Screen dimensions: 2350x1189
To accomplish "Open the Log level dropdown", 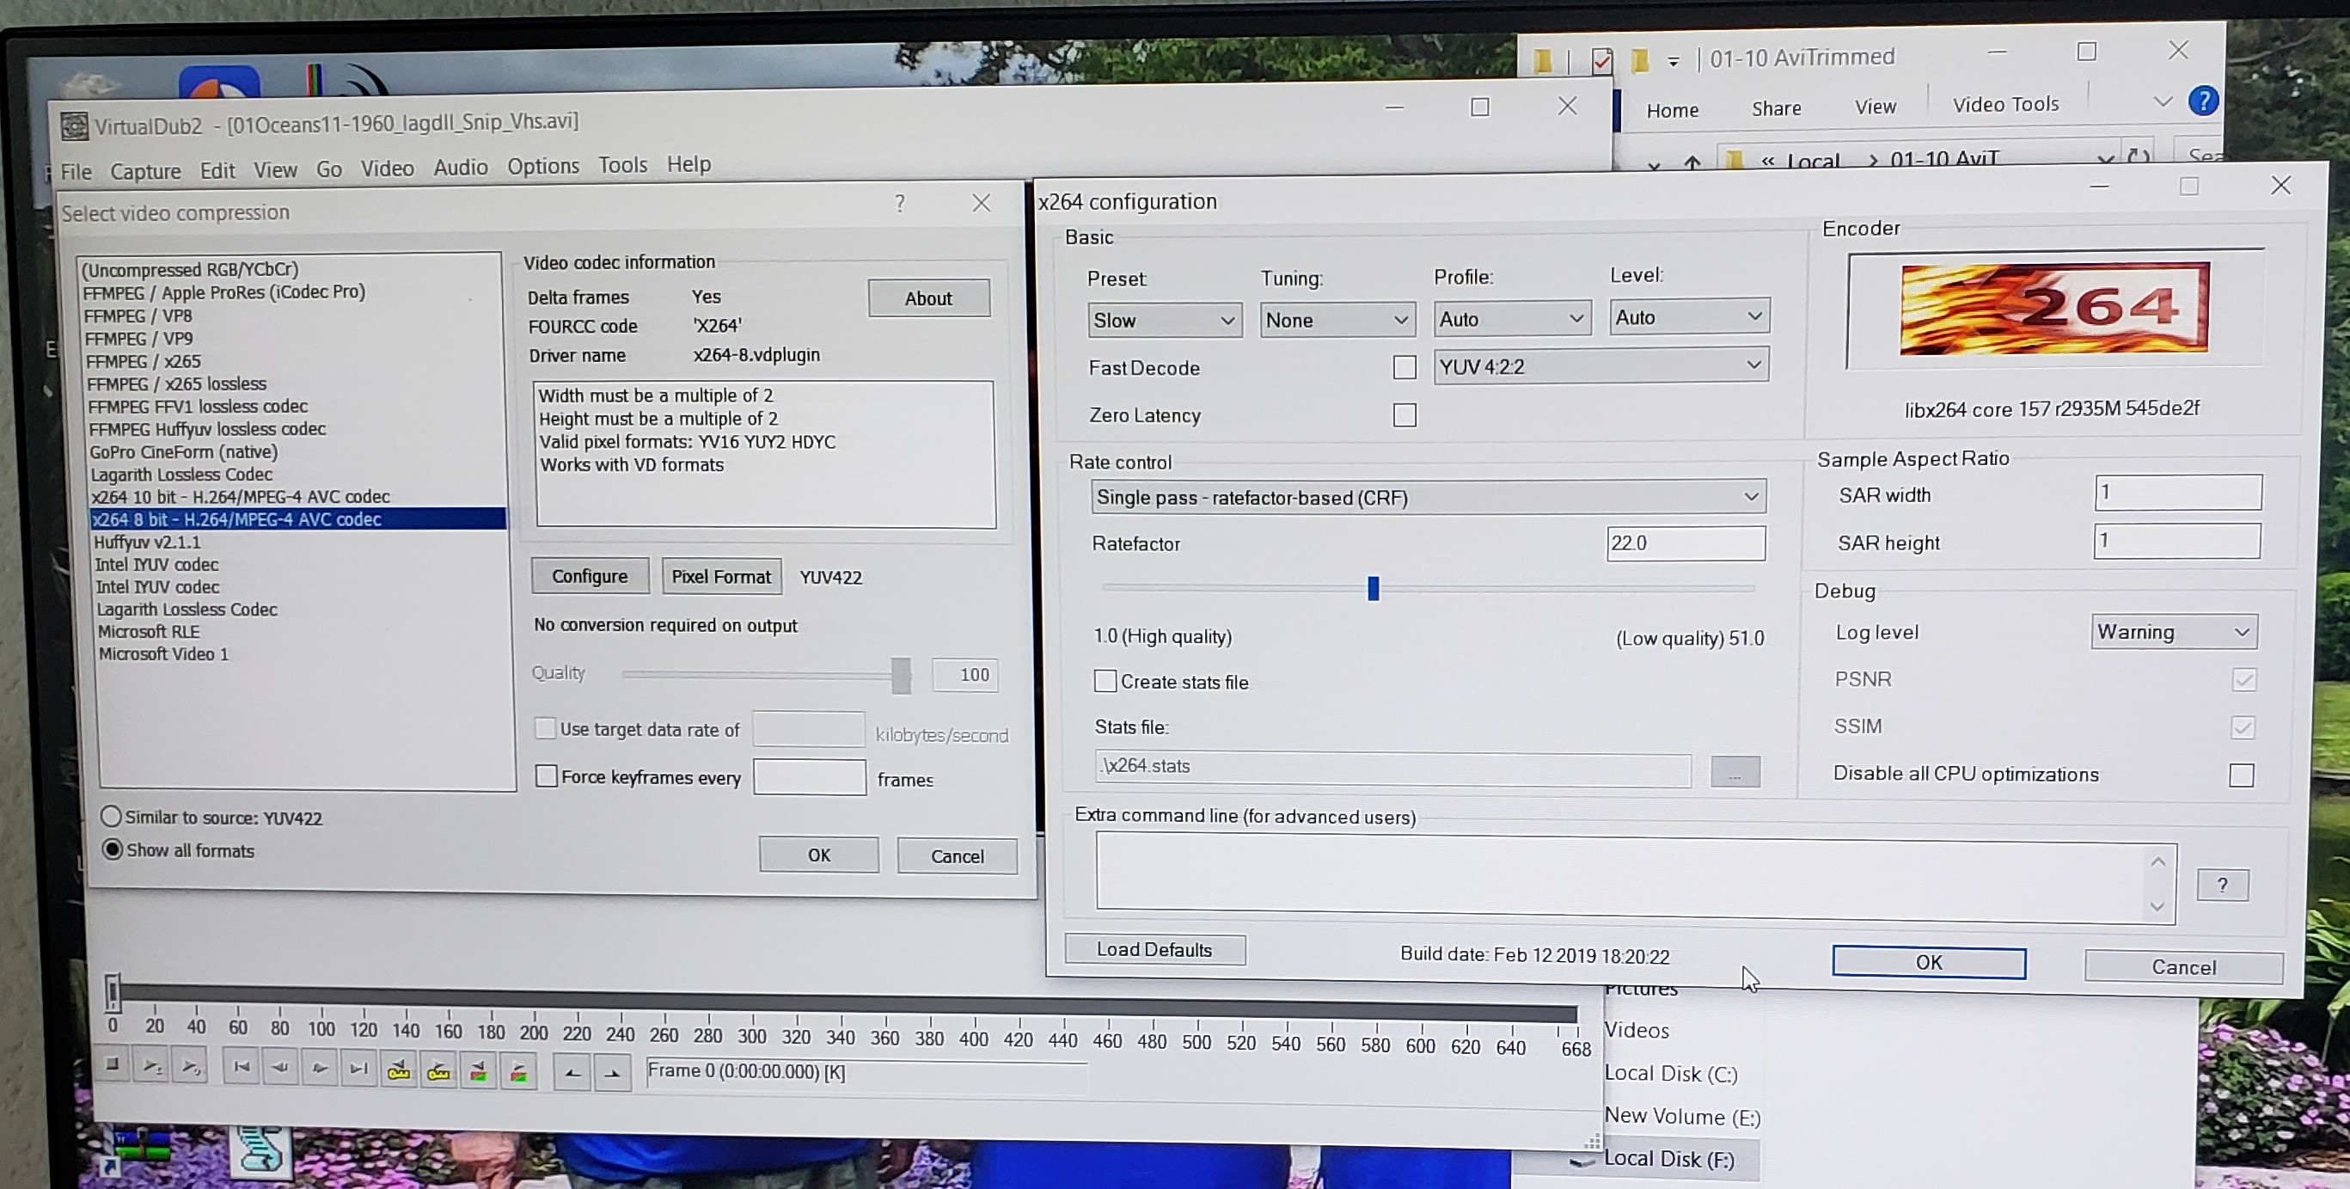I will point(2174,631).
